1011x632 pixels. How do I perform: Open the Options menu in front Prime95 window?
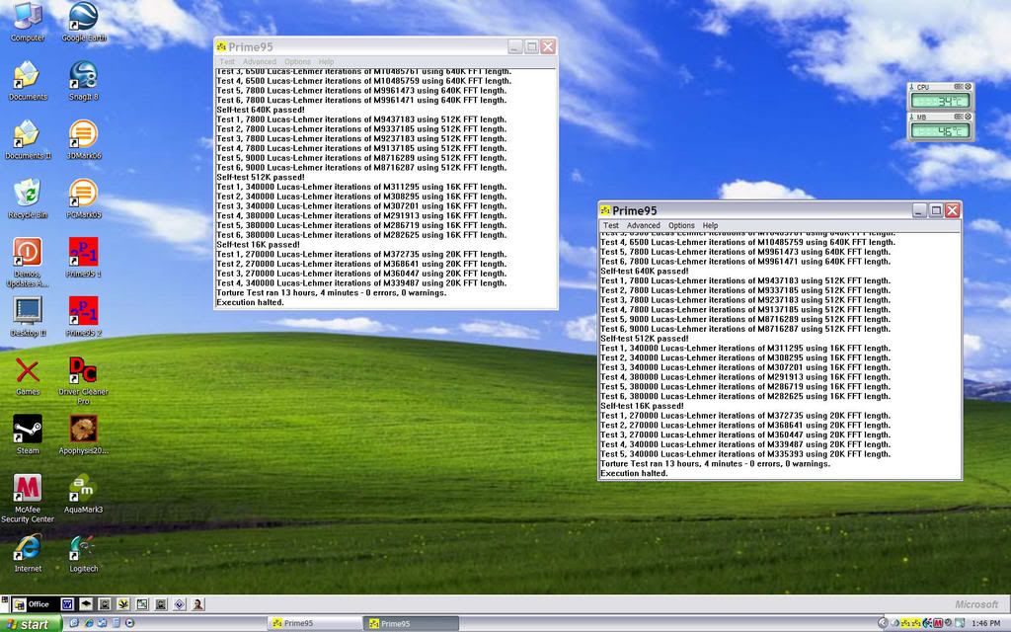coord(681,226)
